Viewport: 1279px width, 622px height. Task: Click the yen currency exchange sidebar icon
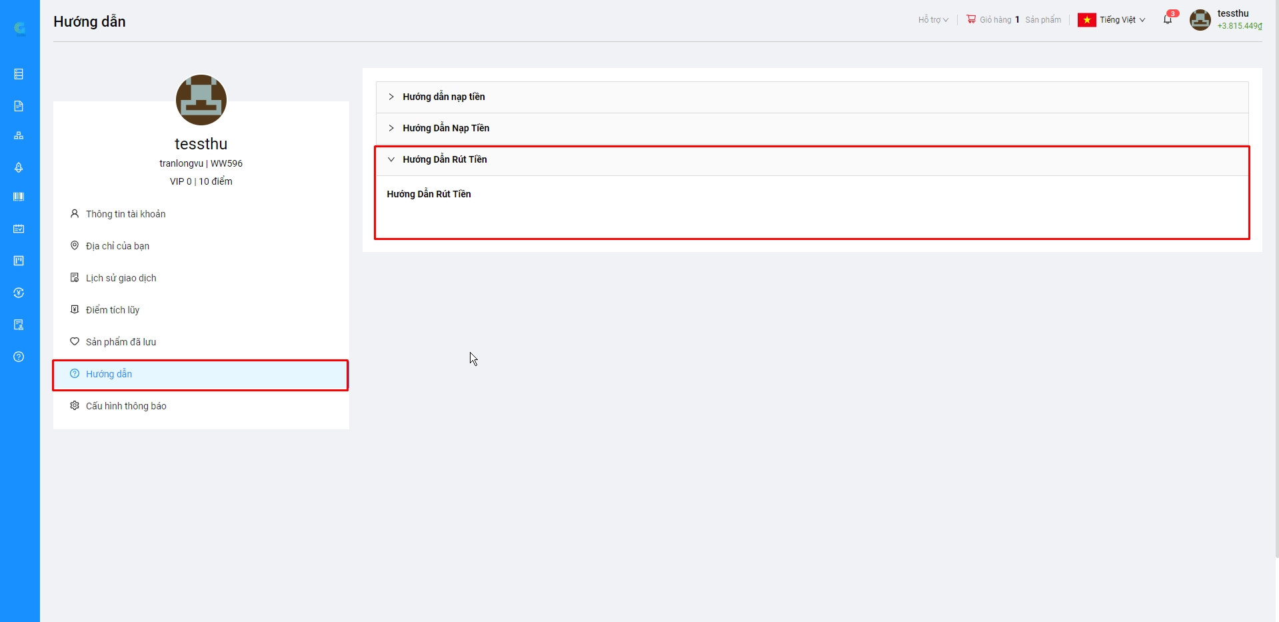pyautogui.click(x=19, y=293)
